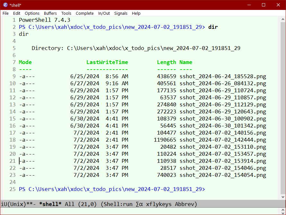286x215 pixels.
Task: Maximize the *shell* window
Action: pos(264,5)
